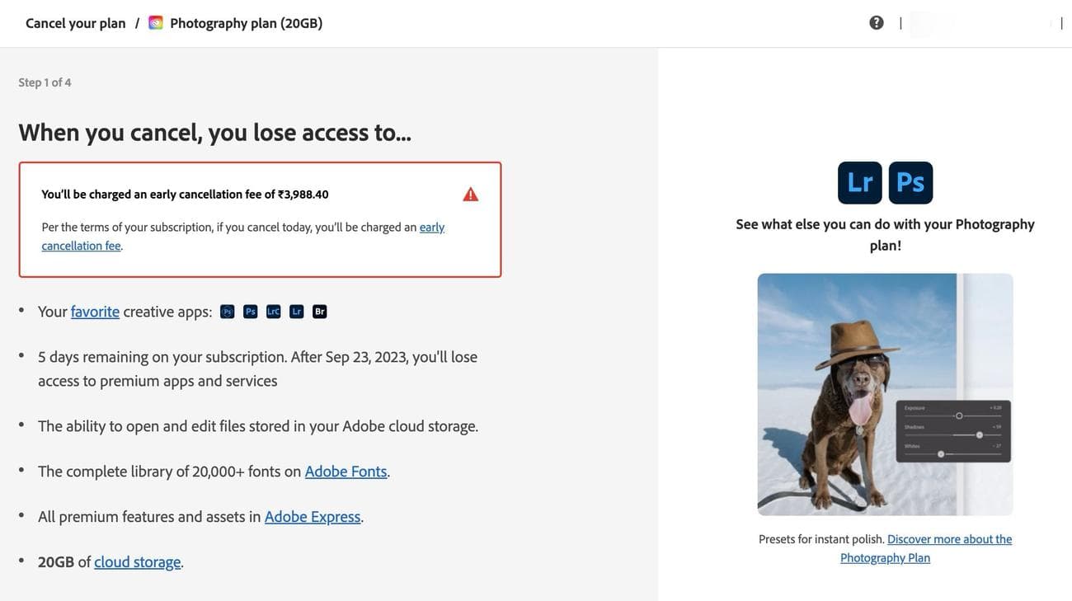Image resolution: width=1072 pixels, height=601 pixels.
Task: Click the Photography plan icon in breadcrumb
Action: tap(156, 23)
